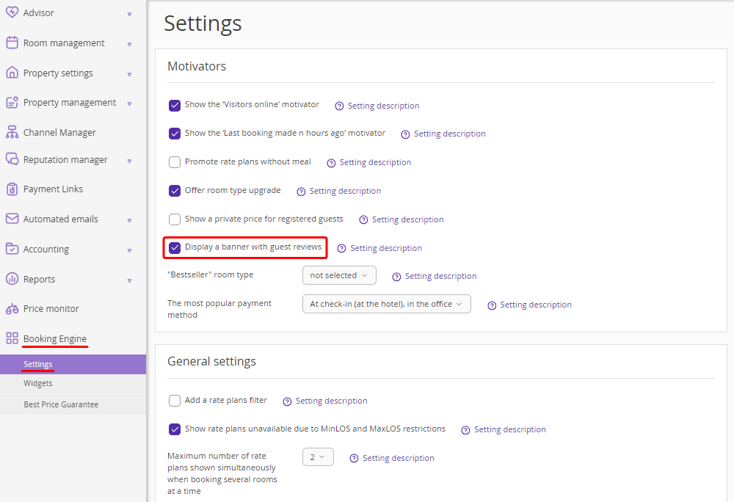This screenshot has height=502, width=734.
Task: Click the Reports chart icon
Action: (12, 279)
